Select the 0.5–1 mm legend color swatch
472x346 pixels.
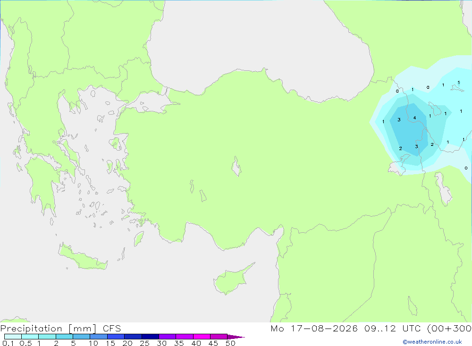pos(30,337)
